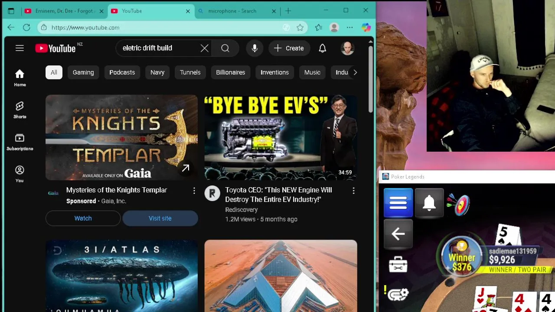Open Poker Legends hamburger menu

tap(398, 203)
